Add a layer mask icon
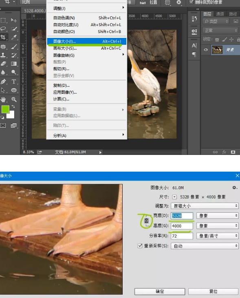This screenshot has height=298, width=240. pos(233,152)
